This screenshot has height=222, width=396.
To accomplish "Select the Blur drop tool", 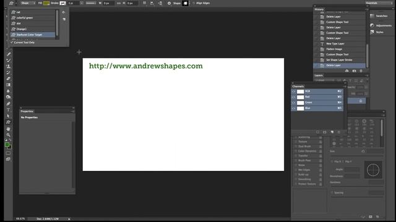I will click(x=8, y=91).
